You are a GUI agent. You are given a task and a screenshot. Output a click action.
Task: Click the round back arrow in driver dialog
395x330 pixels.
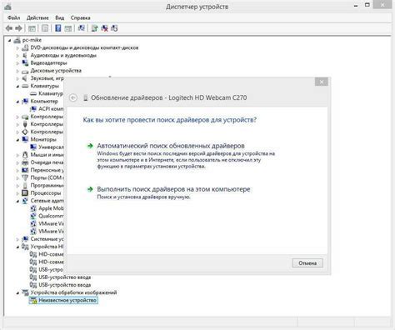click(x=73, y=97)
